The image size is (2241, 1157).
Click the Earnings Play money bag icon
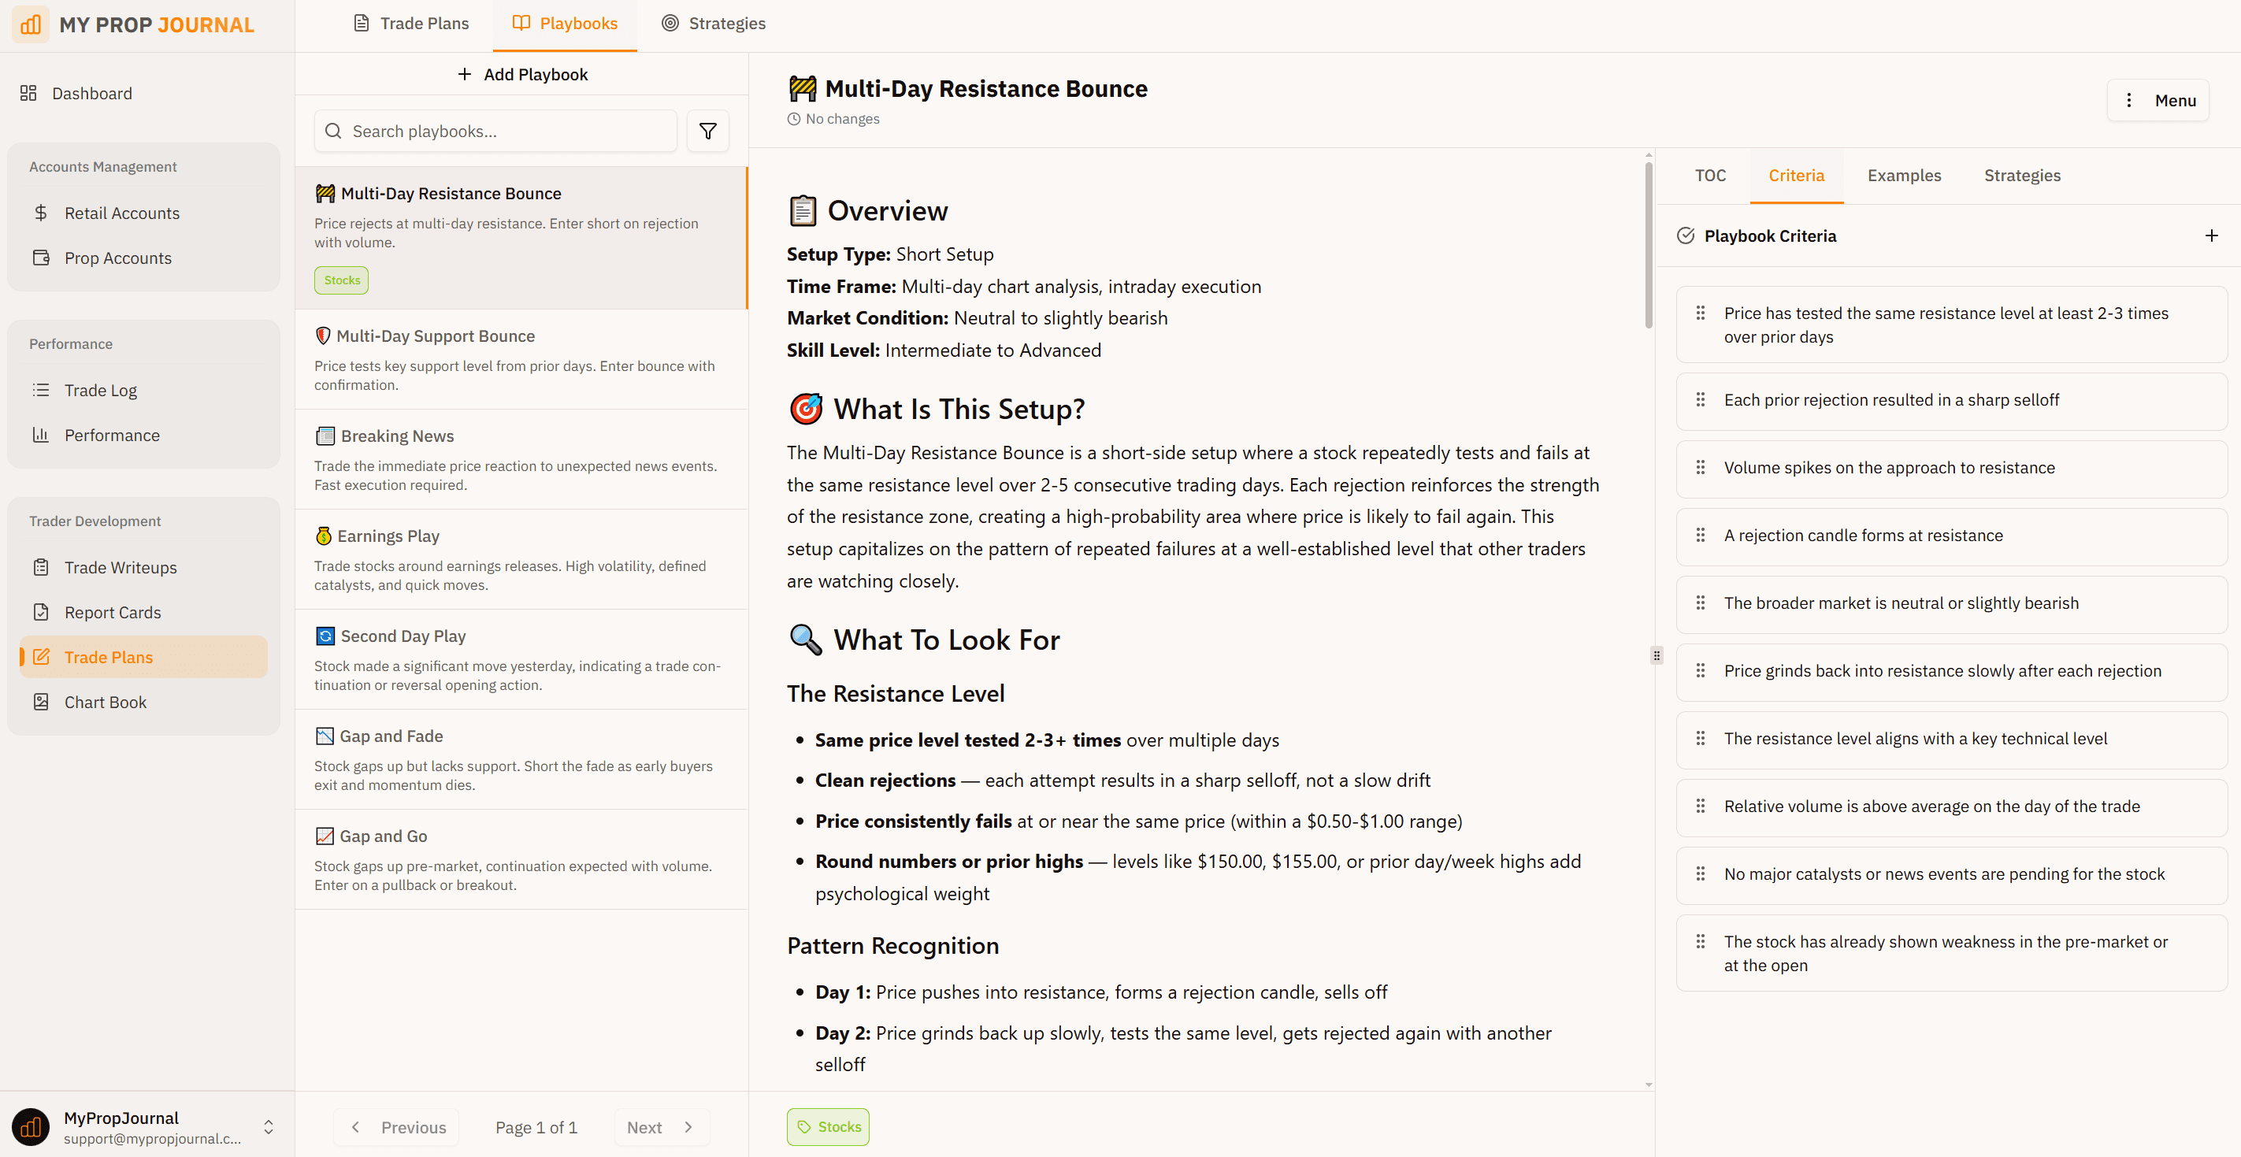coord(324,536)
